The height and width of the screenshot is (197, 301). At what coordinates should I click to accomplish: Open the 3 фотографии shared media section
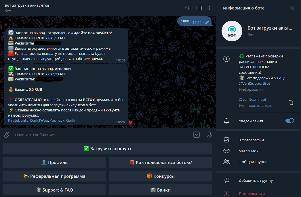coord(251,140)
